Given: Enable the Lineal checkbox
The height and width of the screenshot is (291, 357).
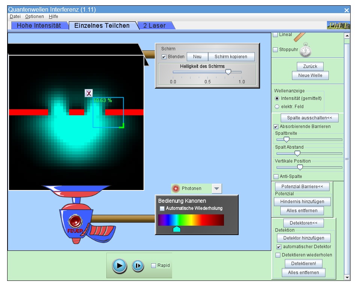Looking at the screenshot, I should tap(275, 35).
